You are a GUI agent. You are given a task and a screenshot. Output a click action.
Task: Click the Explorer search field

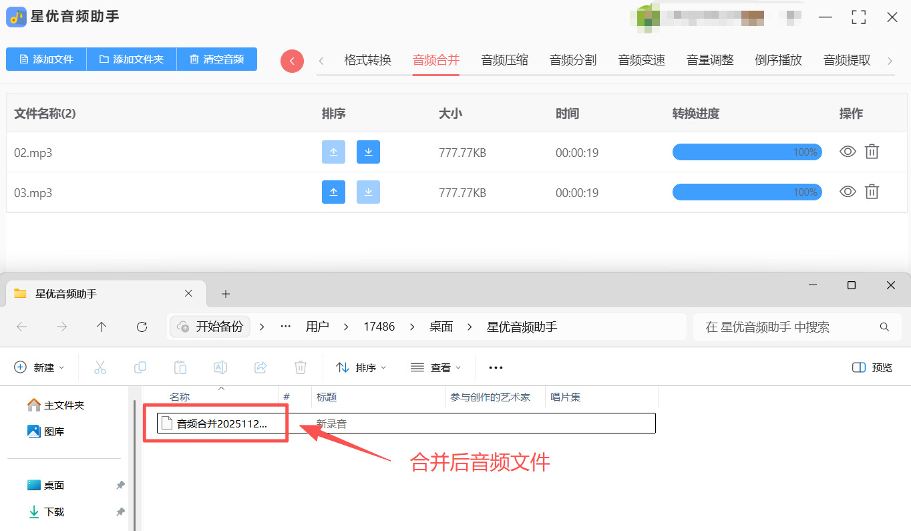click(797, 327)
